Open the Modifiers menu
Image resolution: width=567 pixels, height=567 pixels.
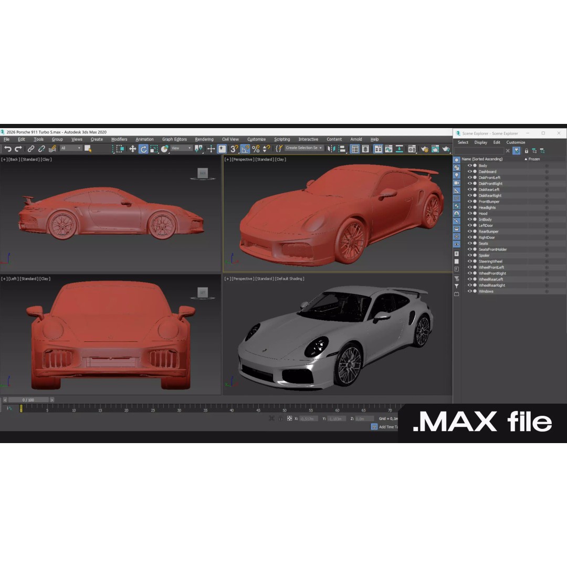(x=119, y=139)
